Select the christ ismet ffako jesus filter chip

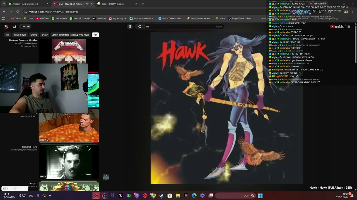pos(71,35)
